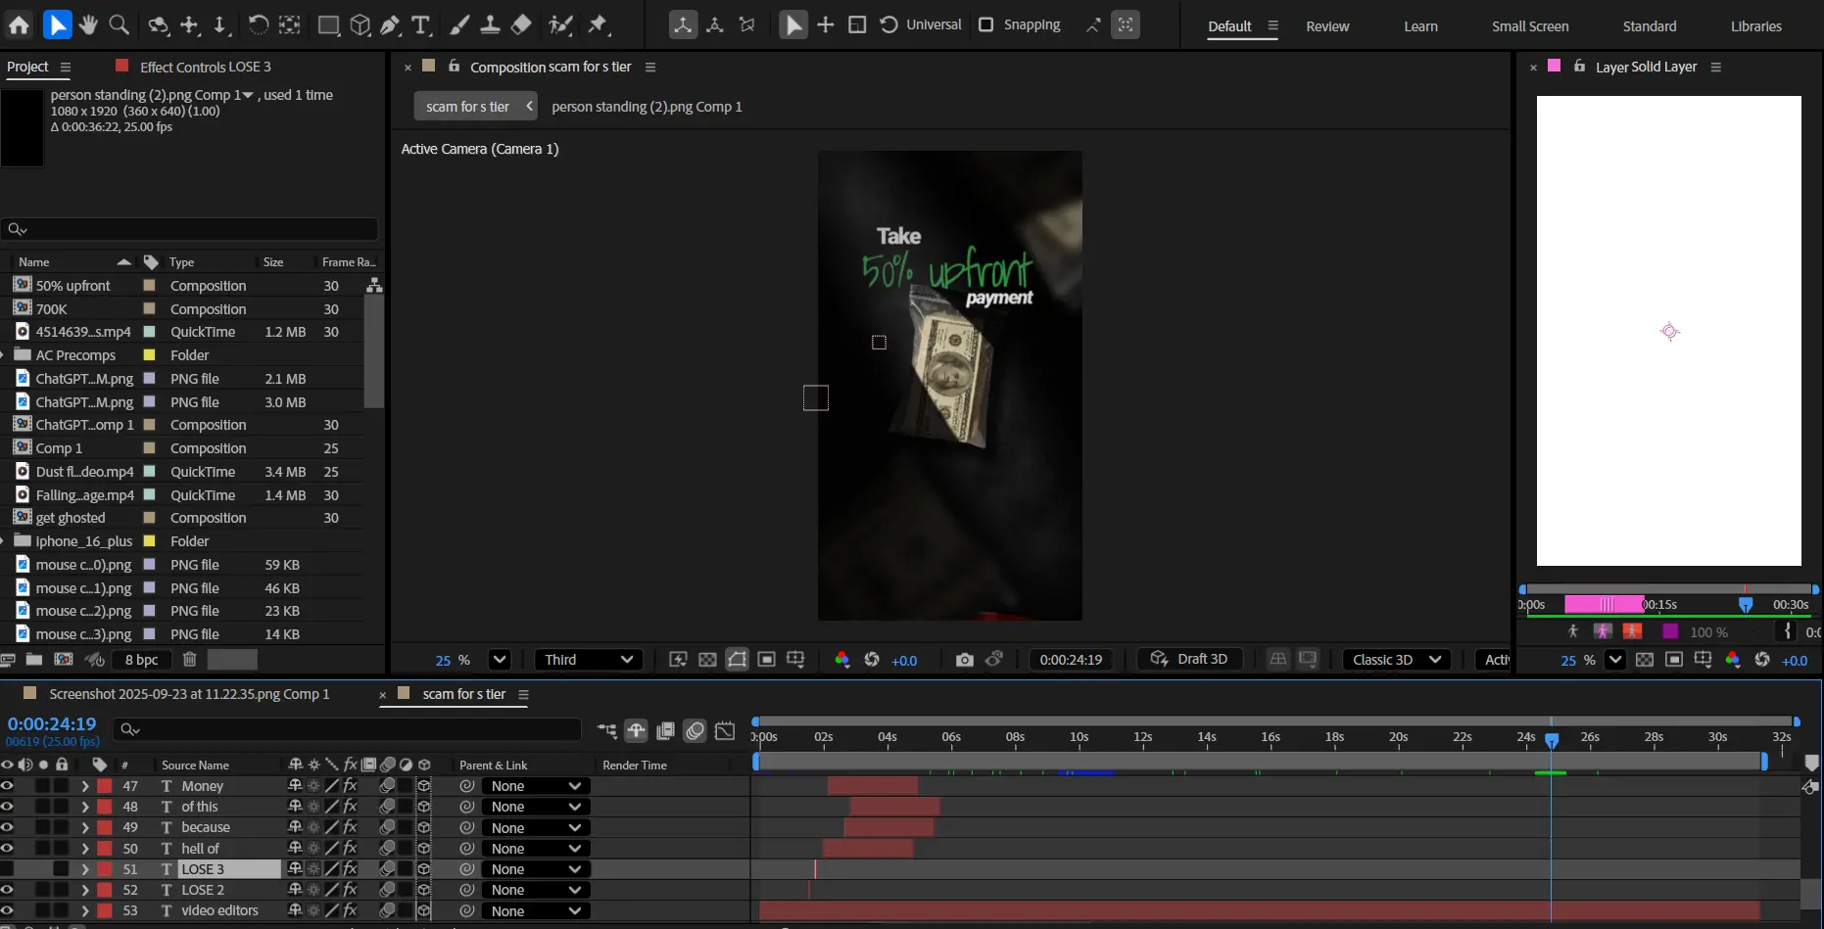This screenshot has width=1824, height=929.
Task: Select the Rectangle shape tool
Action: (x=328, y=25)
